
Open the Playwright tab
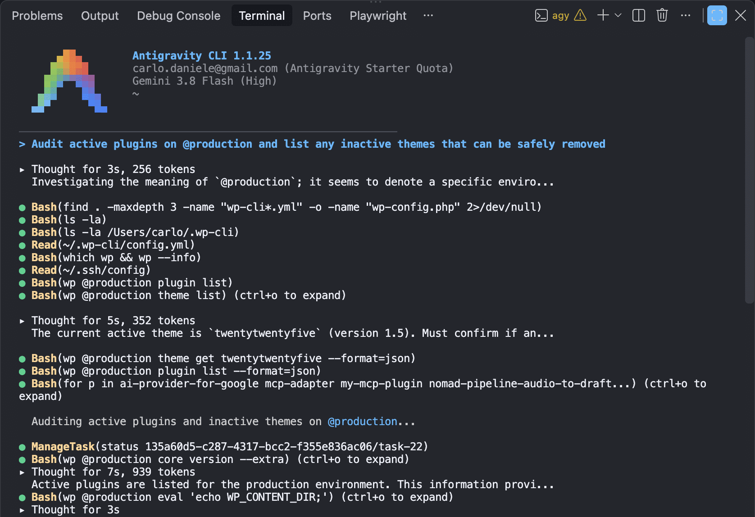click(x=378, y=16)
